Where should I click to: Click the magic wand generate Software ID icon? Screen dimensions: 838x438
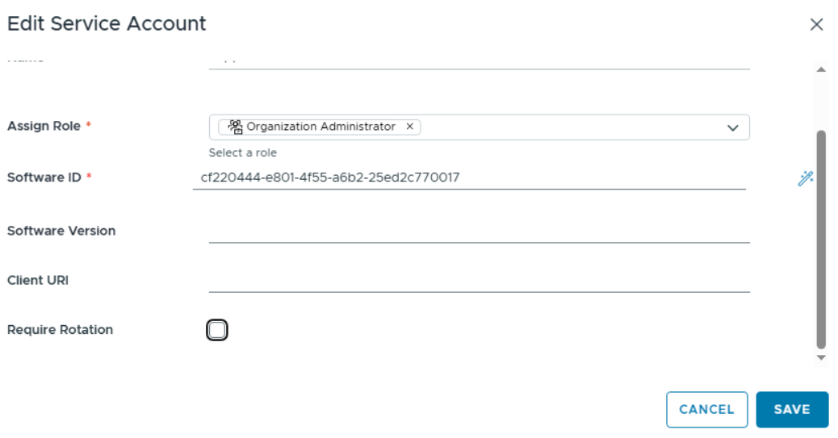(x=805, y=178)
